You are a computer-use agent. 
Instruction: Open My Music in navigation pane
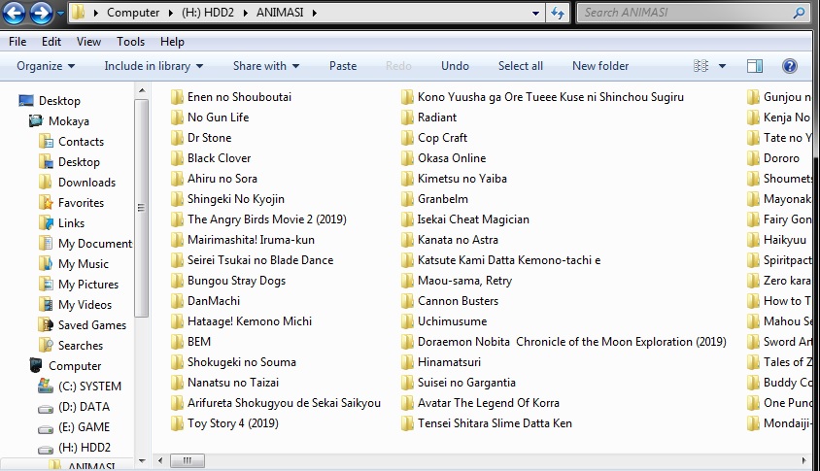[84, 263]
